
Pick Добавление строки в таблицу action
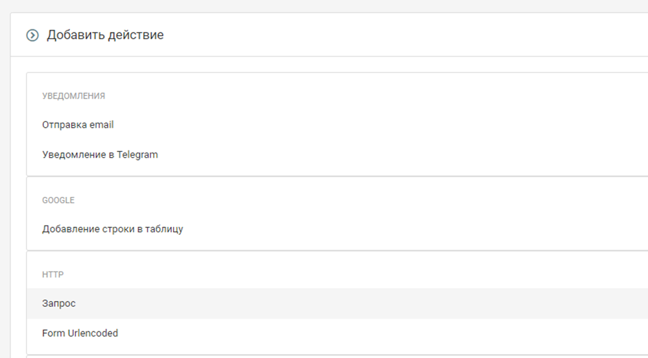coord(112,229)
